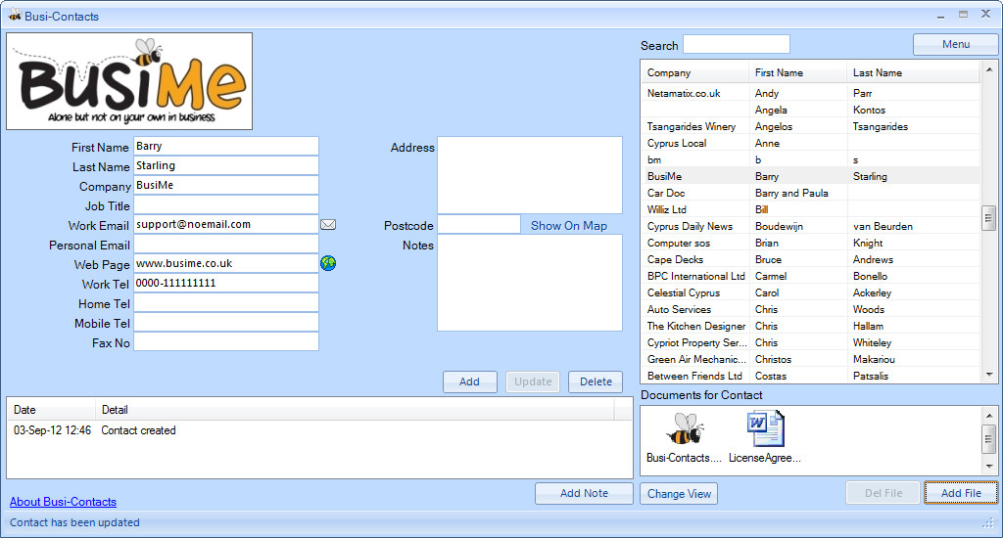Click the empty Personal Email field
Viewport: 1003px width, 538px height.
(226, 245)
